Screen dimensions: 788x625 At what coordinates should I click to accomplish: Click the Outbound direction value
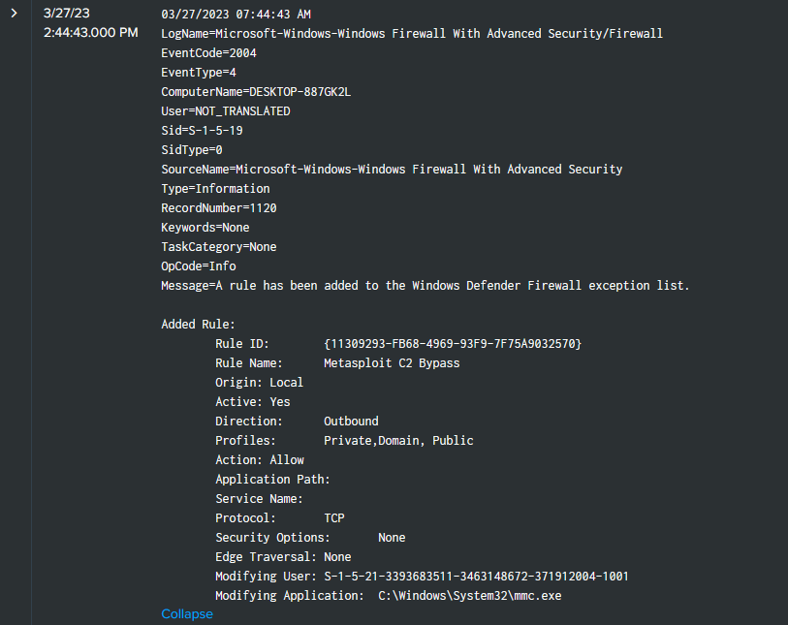[351, 422]
